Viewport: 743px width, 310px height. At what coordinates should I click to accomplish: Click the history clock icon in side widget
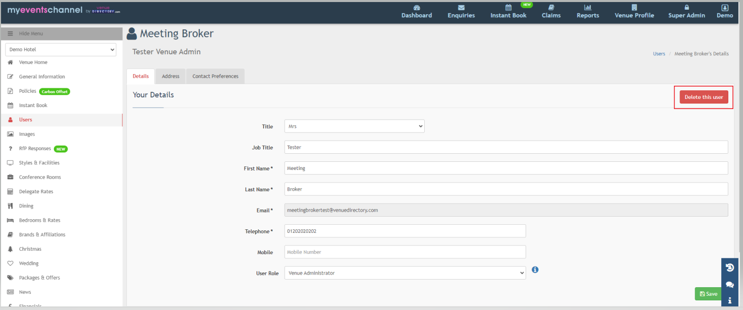(x=730, y=267)
